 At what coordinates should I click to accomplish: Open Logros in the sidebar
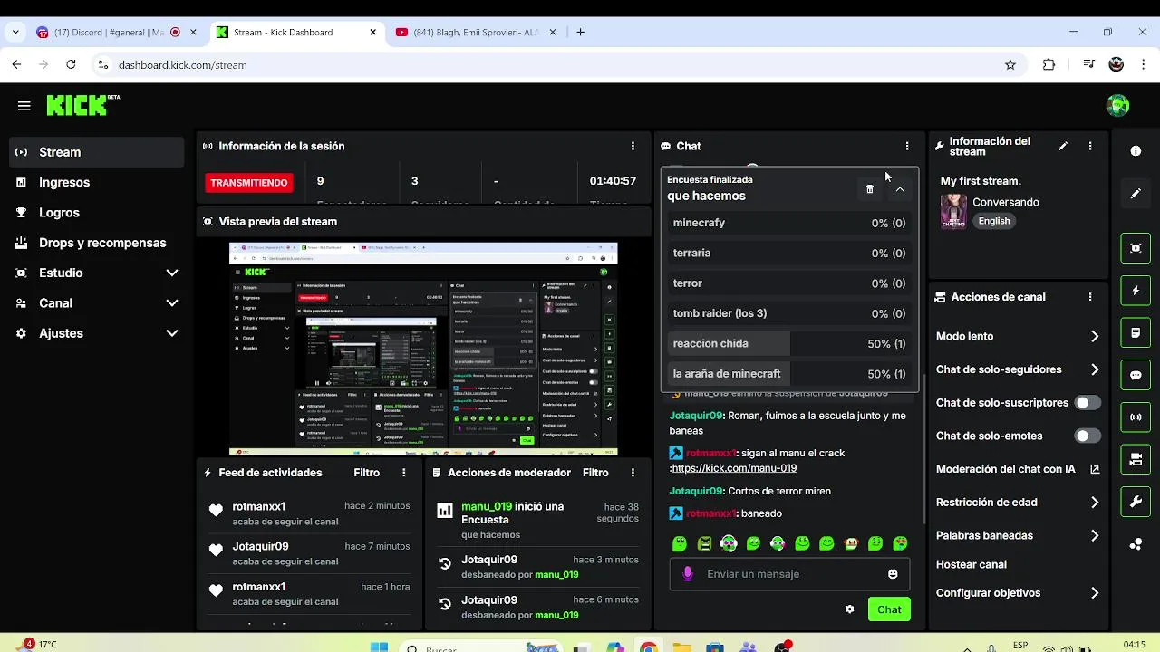(x=96, y=213)
